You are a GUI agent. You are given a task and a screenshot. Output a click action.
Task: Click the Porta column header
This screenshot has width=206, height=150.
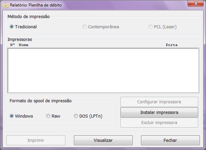point(171,45)
